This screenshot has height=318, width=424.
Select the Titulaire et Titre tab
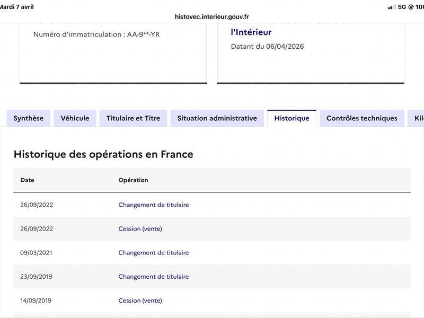click(x=133, y=118)
